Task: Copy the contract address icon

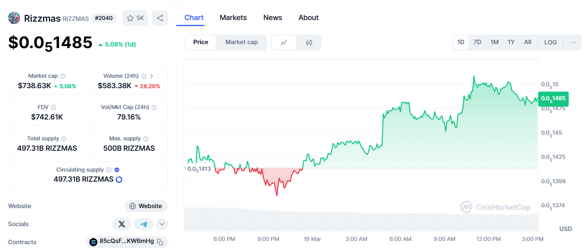Action: (x=160, y=242)
